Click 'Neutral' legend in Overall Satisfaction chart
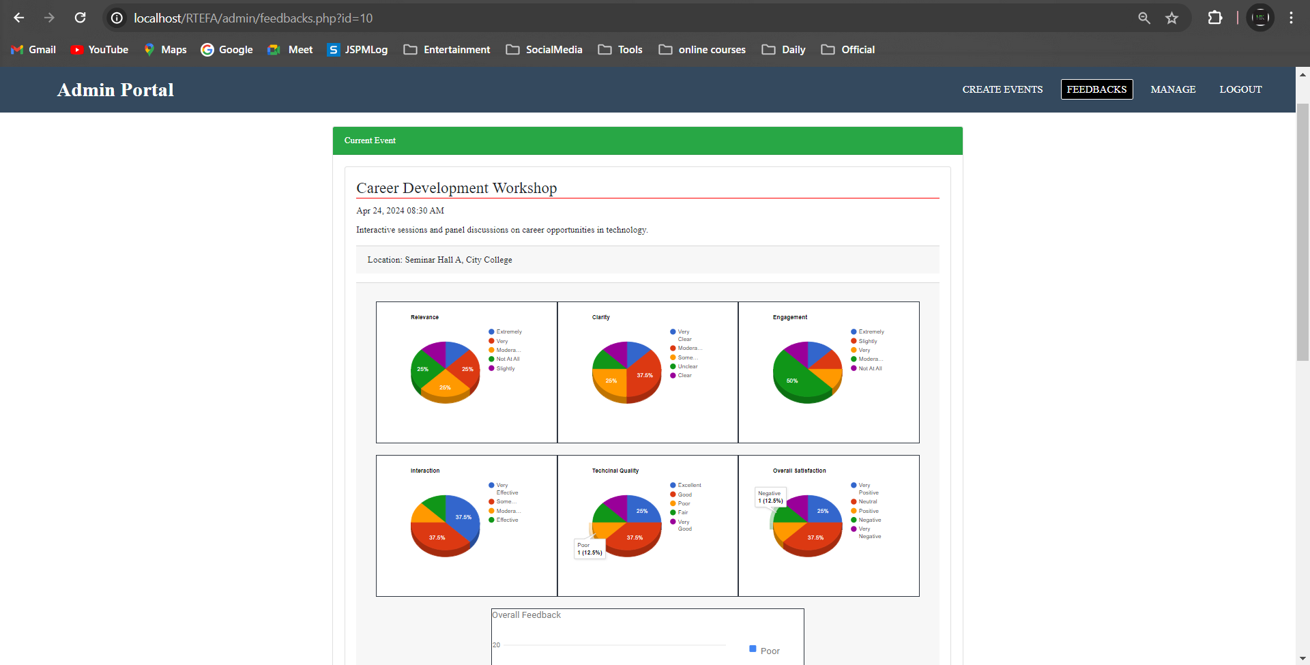 point(864,501)
